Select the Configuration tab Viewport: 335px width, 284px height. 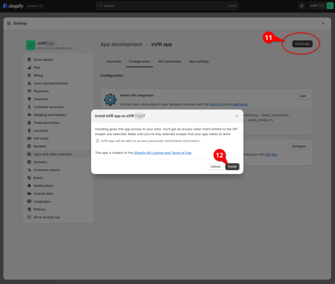140,61
